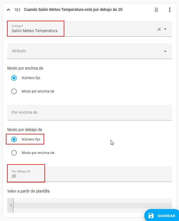Click the drag handle dots icon
This screenshot has height=221, width=179.
tap(156, 10)
